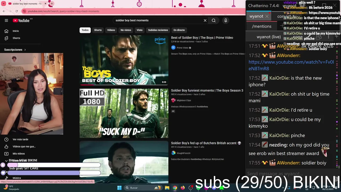Click '2,9 M de visualizaciones' text
The height and width of the screenshot is (192, 341).
182,42
